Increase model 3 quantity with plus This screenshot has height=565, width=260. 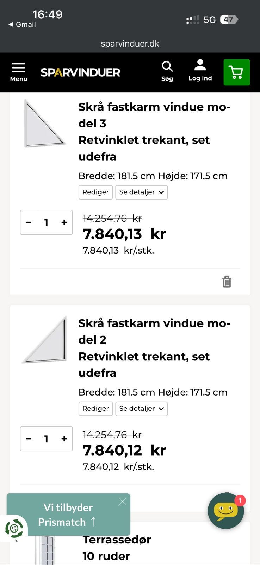[x=64, y=222]
